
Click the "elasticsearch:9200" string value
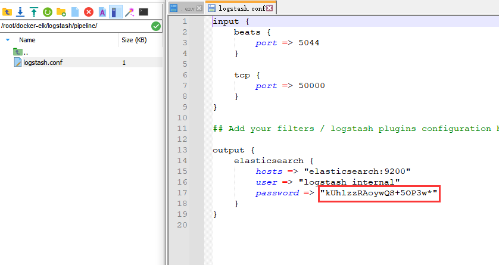(x=357, y=172)
